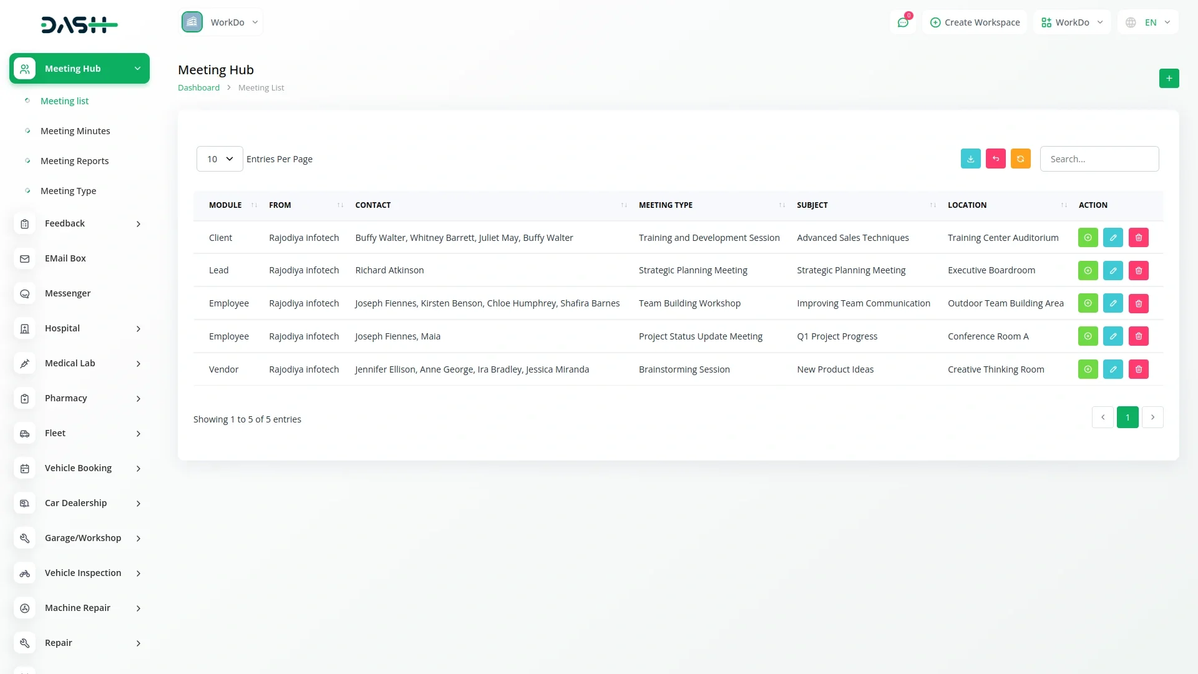Open the chat notifications icon in header
The height and width of the screenshot is (674, 1198).
(902, 22)
